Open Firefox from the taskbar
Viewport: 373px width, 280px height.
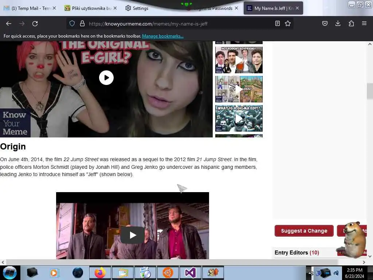click(100, 273)
